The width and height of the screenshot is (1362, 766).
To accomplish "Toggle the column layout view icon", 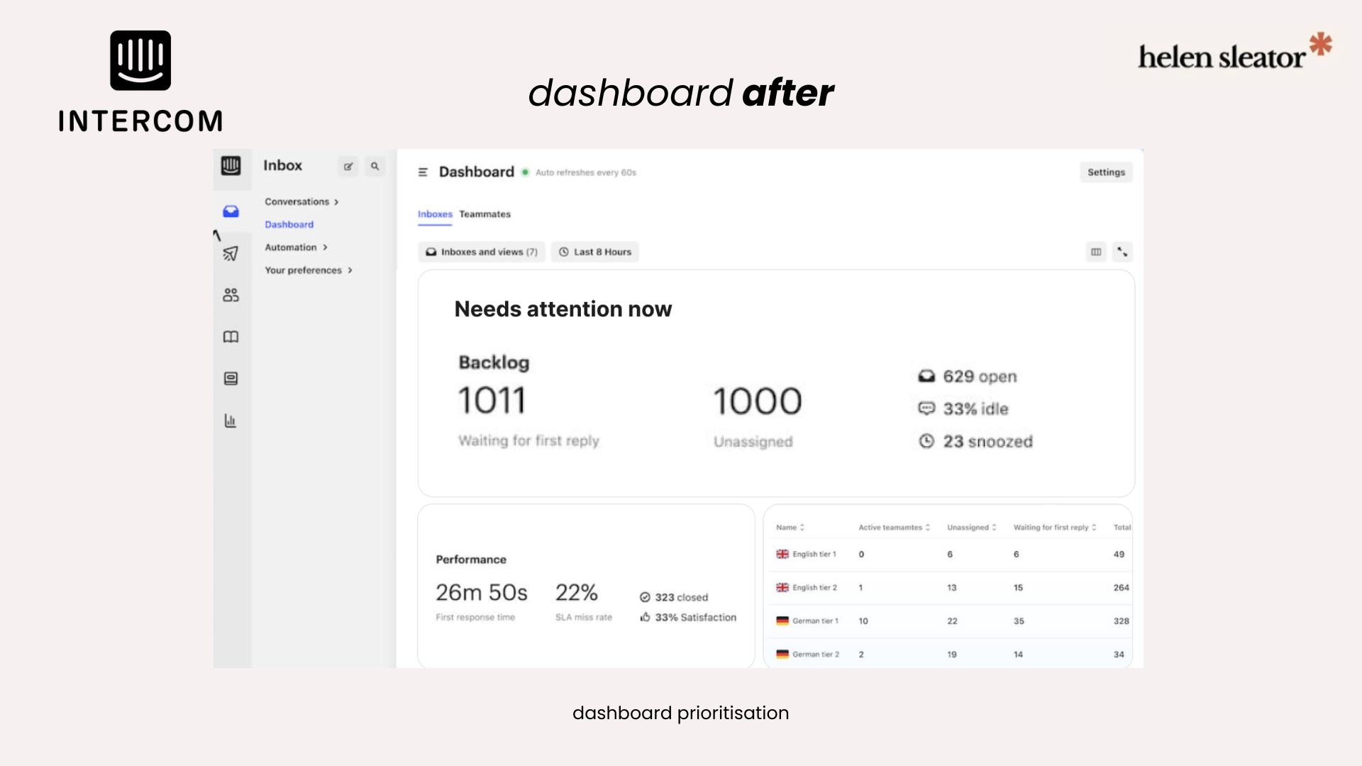I will pyautogui.click(x=1096, y=252).
